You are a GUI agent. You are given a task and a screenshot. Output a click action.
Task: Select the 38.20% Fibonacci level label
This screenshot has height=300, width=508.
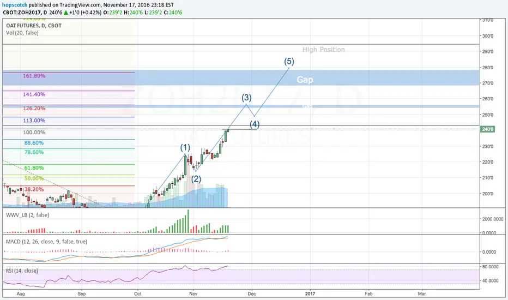(x=34, y=189)
